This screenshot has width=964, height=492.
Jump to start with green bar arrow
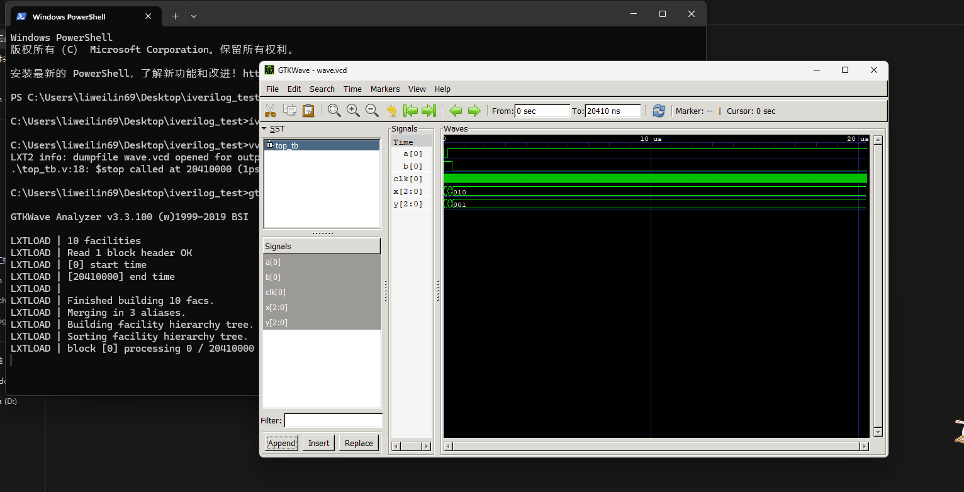pos(410,111)
